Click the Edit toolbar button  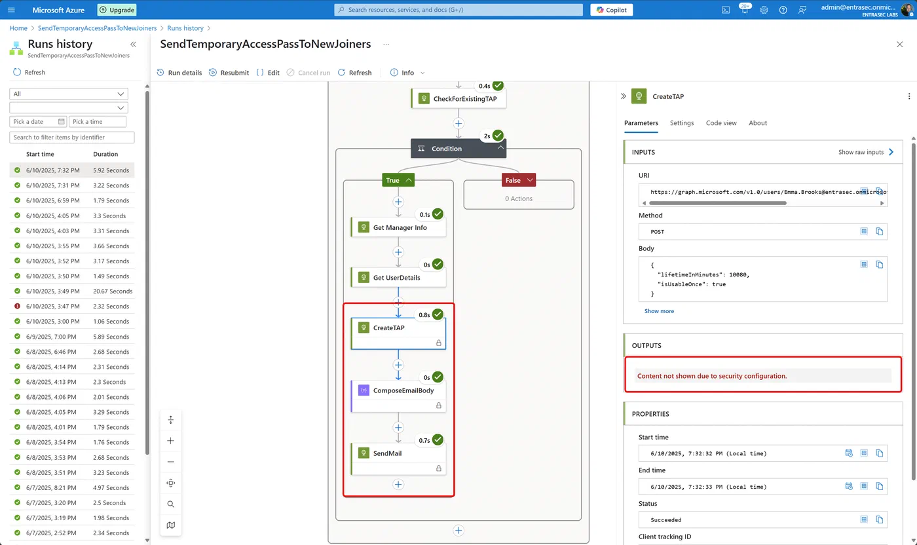click(268, 73)
